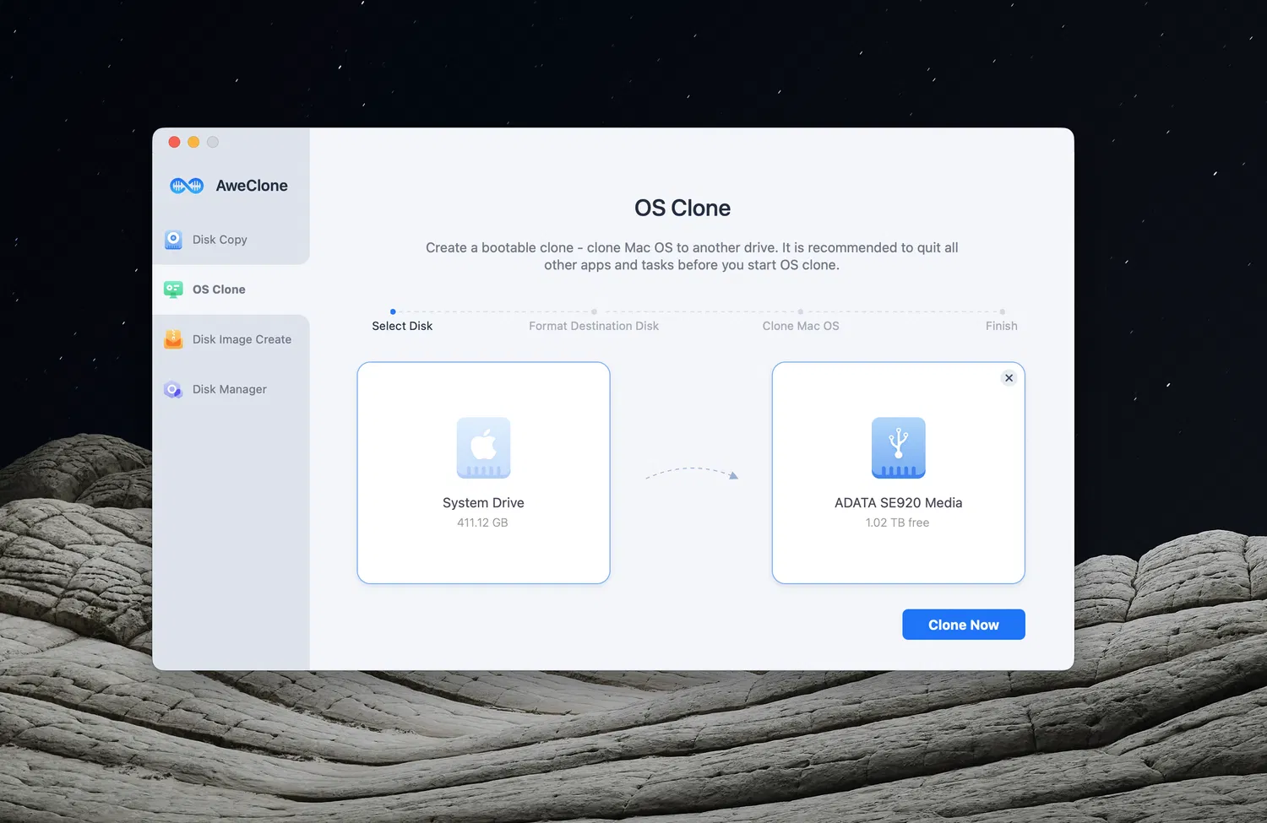This screenshot has width=1267, height=823.
Task: Click the 411.12 GB size text
Action: click(x=482, y=522)
